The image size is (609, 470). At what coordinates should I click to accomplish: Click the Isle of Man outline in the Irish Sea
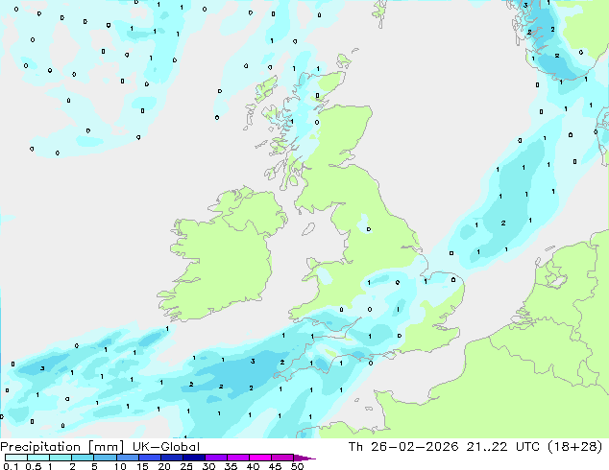pyautogui.click(x=308, y=229)
